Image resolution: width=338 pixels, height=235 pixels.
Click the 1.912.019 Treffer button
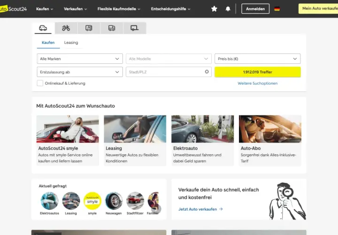tap(258, 72)
